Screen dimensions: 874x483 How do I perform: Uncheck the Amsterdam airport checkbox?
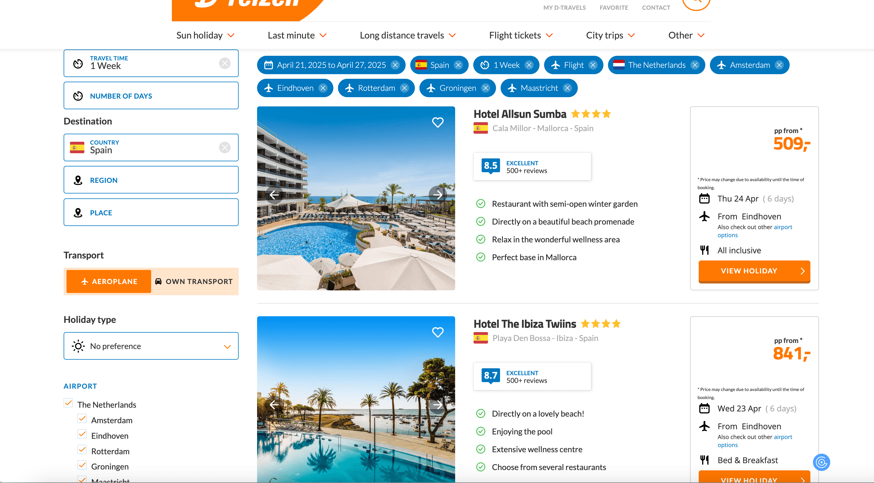pos(82,419)
